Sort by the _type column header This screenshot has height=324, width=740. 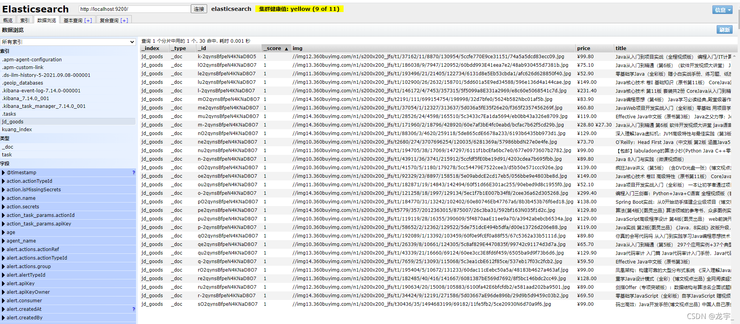[183, 48]
